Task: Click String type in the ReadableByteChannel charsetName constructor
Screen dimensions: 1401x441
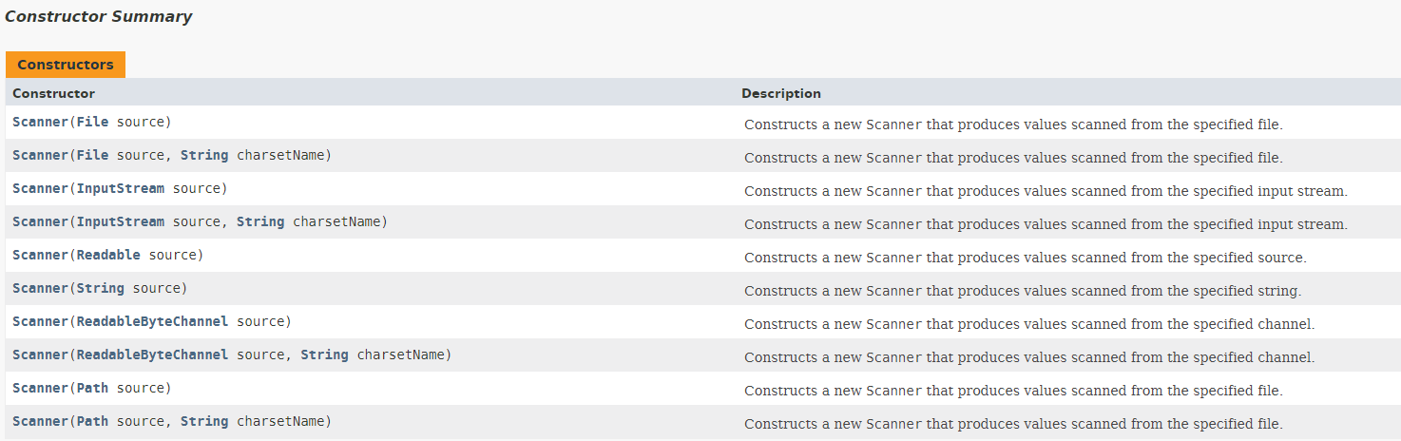Action: [x=324, y=355]
